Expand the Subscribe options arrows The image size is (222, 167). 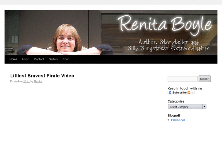pyautogui.click(x=192, y=93)
